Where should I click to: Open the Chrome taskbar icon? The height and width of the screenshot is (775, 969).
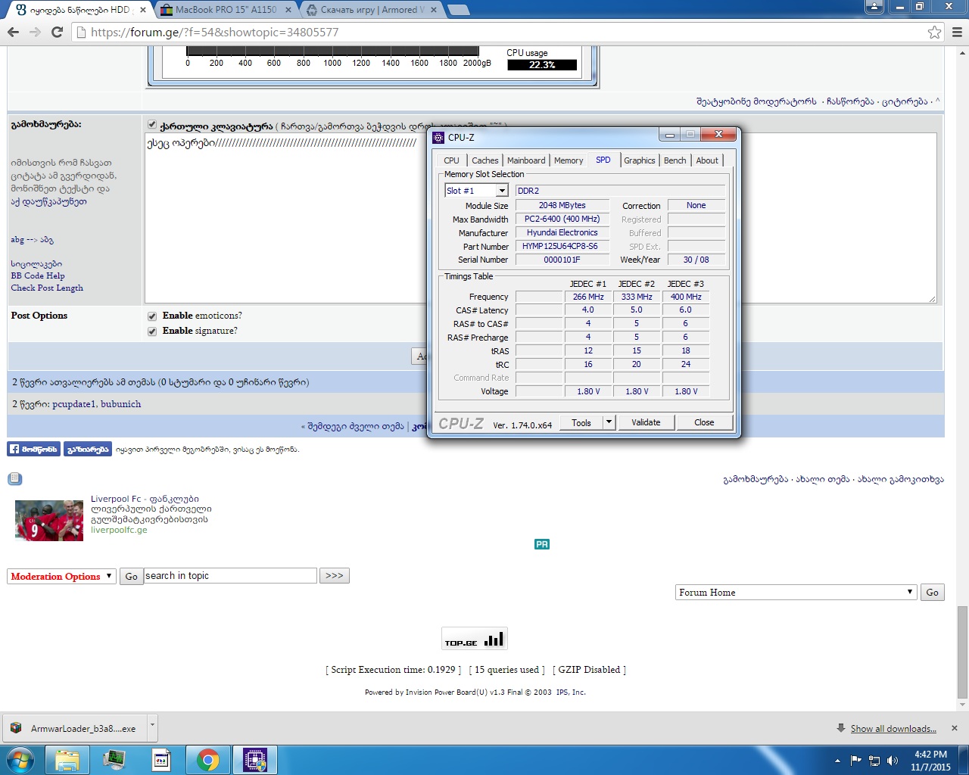point(208,760)
